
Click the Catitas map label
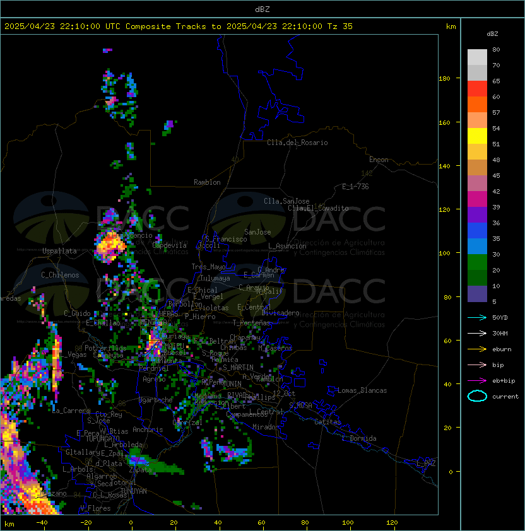pos(327,422)
